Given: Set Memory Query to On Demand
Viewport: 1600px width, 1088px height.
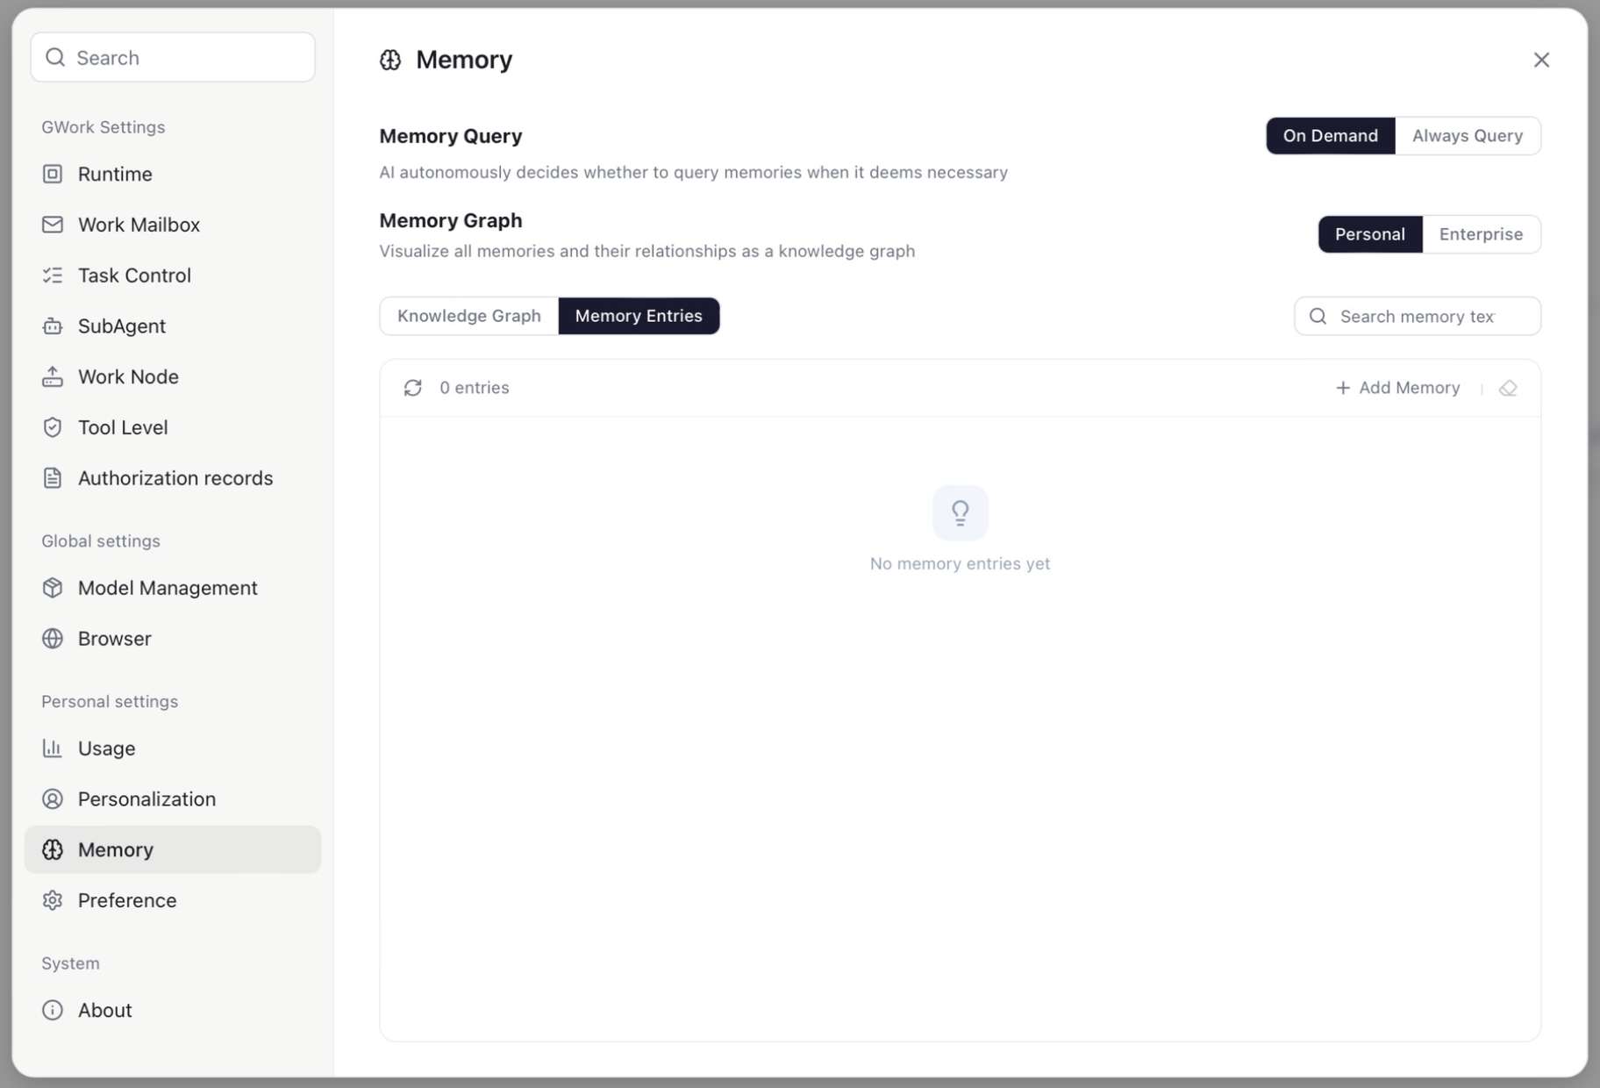Looking at the screenshot, I should point(1330,136).
